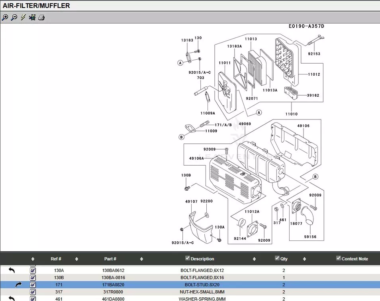Click the zoom out magnifier icon
This screenshot has height=301, width=380.
coord(14,18)
